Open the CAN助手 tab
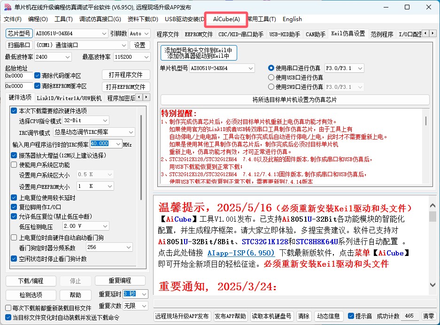 [x=316, y=34]
